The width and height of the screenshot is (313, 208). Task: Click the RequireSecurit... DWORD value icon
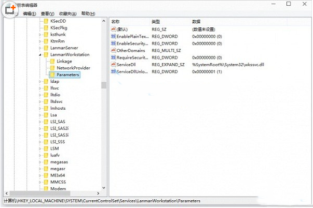(x=113, y=57)
